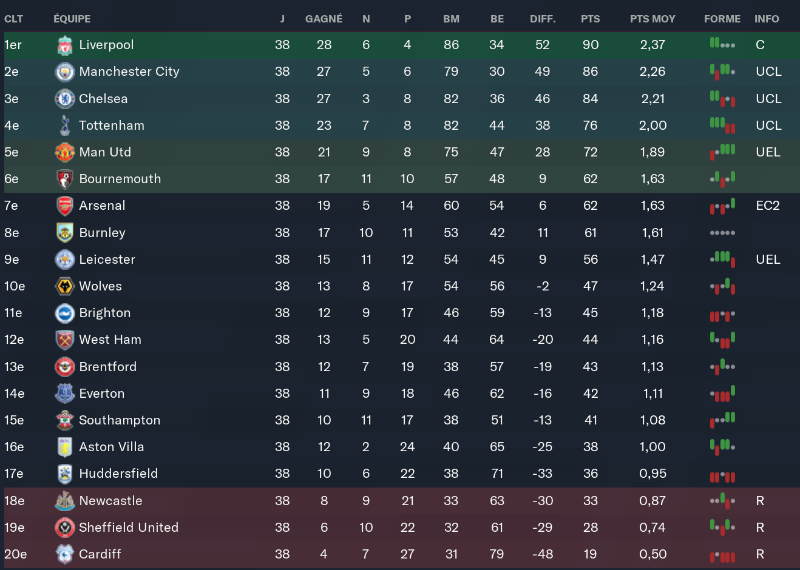Sort by the GAGNÉ column header

tap(324, 19)
